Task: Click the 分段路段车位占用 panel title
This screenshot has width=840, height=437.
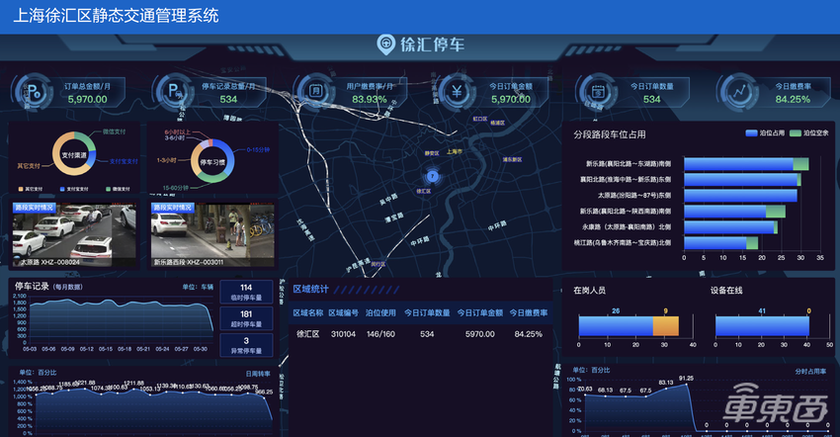Action: click(x=610, y=134)
